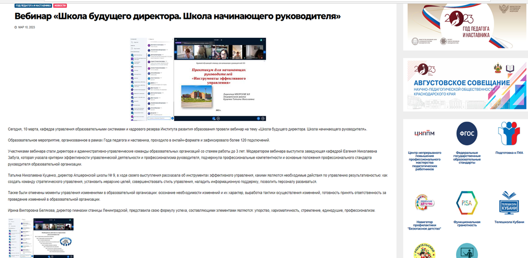Click the ЦНППМ logo icon
This screenshot has height=258, width=528.
click(x=424, y=133)
